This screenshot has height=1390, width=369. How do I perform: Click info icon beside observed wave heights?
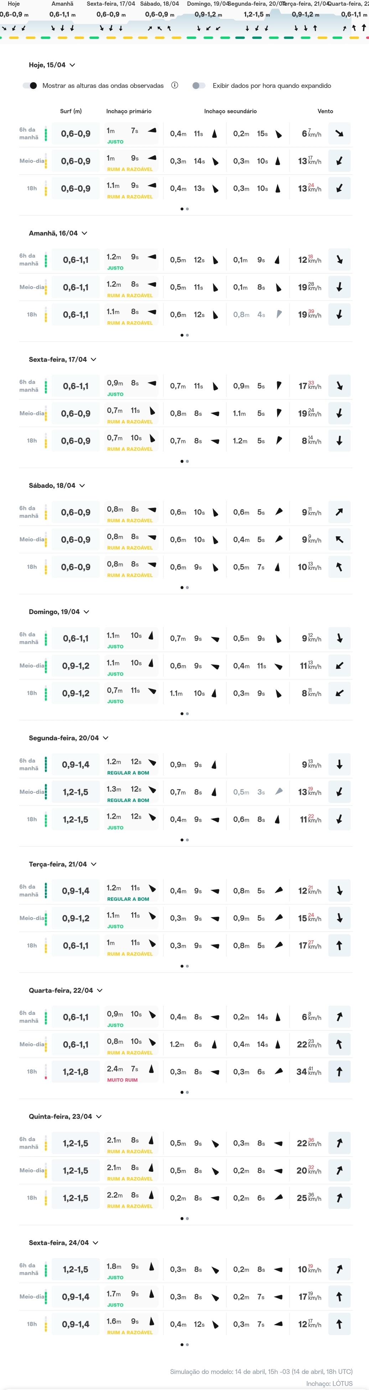click(x=175, y=85)
